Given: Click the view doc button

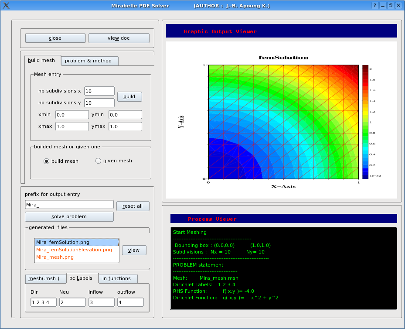Looking at the screenshot, I should (119, 38).
